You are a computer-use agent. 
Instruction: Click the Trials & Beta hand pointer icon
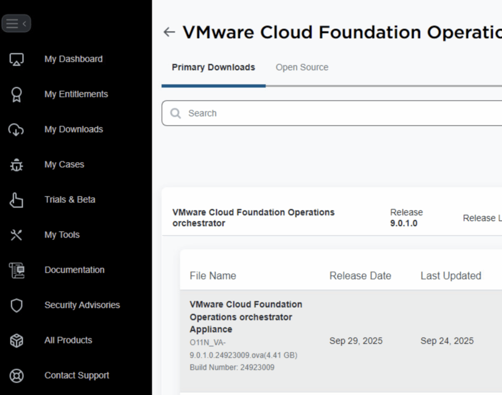(17, 200)
